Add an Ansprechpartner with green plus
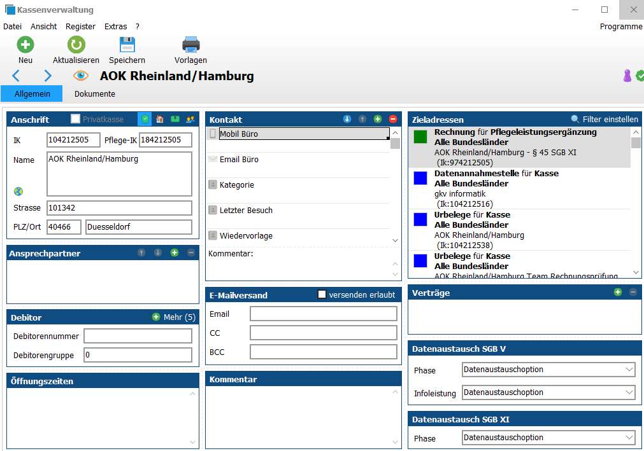The image size is (644, 451). (x=174, y=253)
